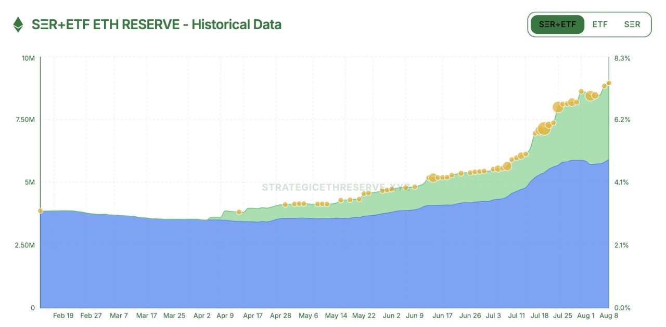Click the last yellow marker above Aug 8
Viewport: 666px width, 327px height.
[609, 83]
